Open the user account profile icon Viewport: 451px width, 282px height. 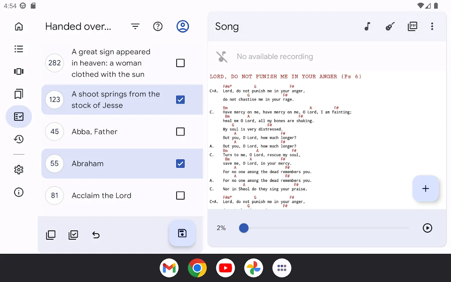pyautogui.click(x=183, y=26)
